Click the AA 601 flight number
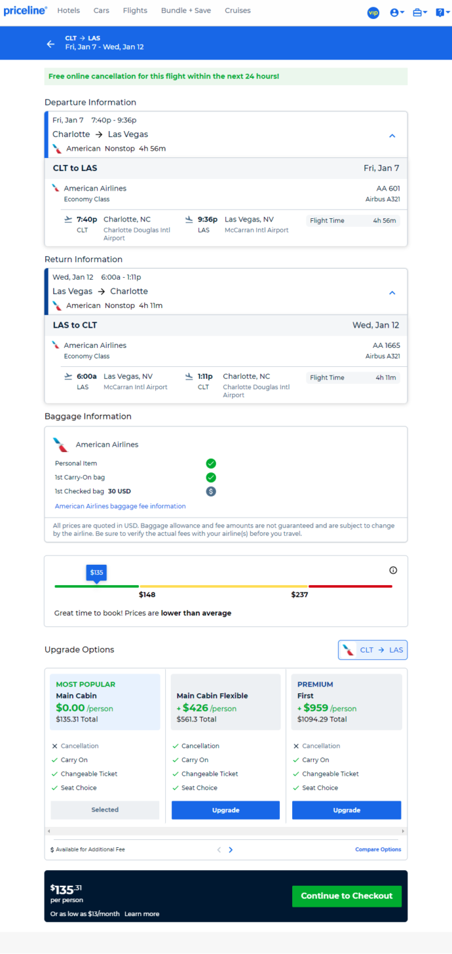Screen dimensions: 452x954 tap(388, 189)
